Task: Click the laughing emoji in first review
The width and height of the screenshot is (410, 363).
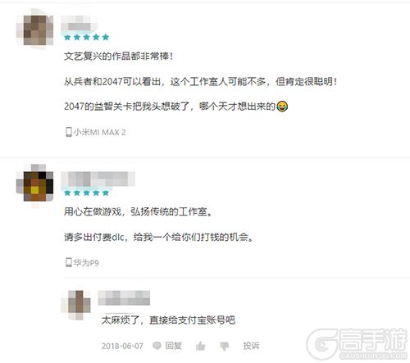Action: coord(282,107)
